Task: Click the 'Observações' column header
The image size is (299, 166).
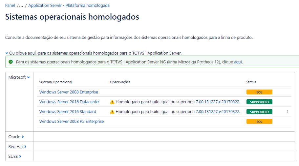Action: tap(120, 82)
